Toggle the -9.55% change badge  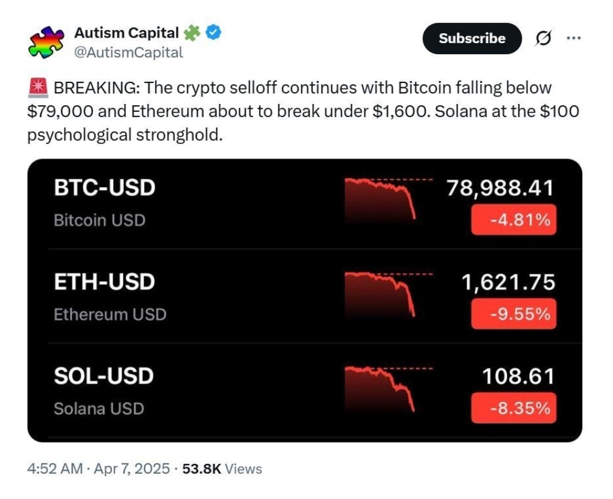(x=513, y=314)
